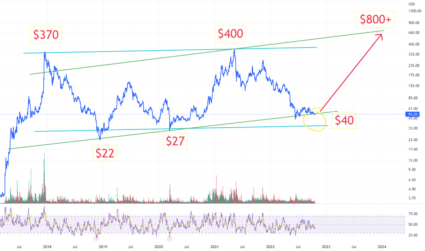
Task: Click the 4.90 price axis label
Action: point(412,189)
